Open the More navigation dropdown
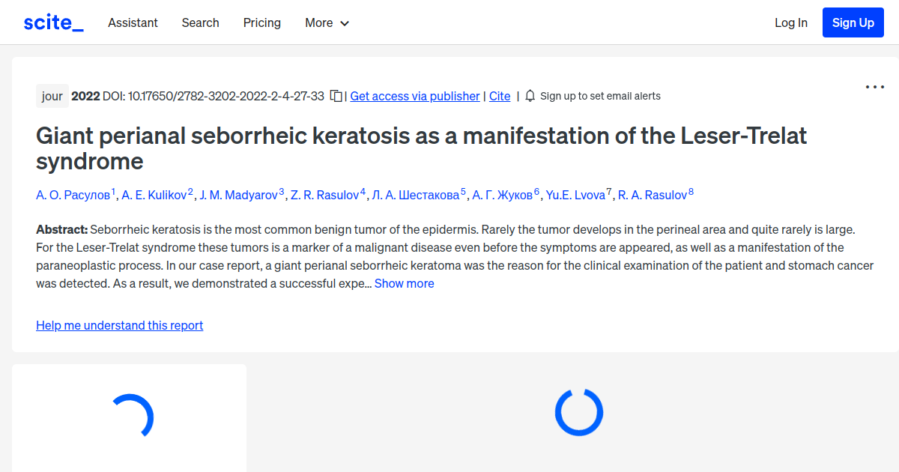Image resolution: width=899 pixels, height=472 pixels. click(327, 22)
